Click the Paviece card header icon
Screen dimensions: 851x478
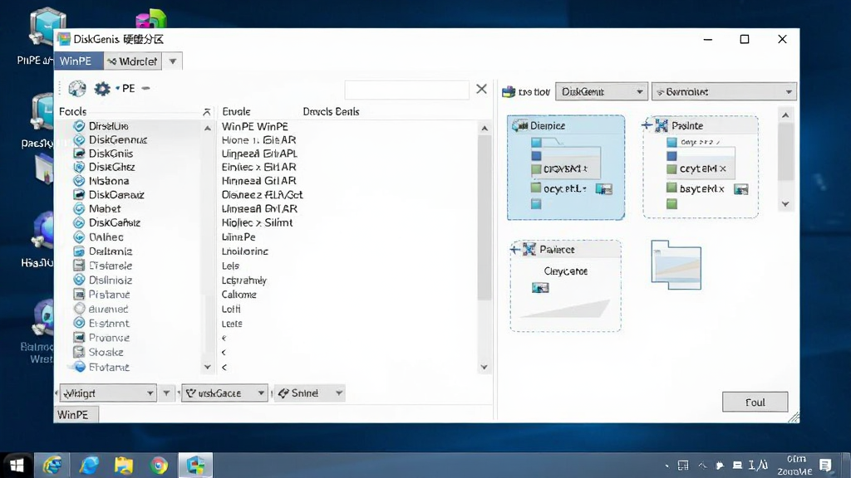click(529, 249)
